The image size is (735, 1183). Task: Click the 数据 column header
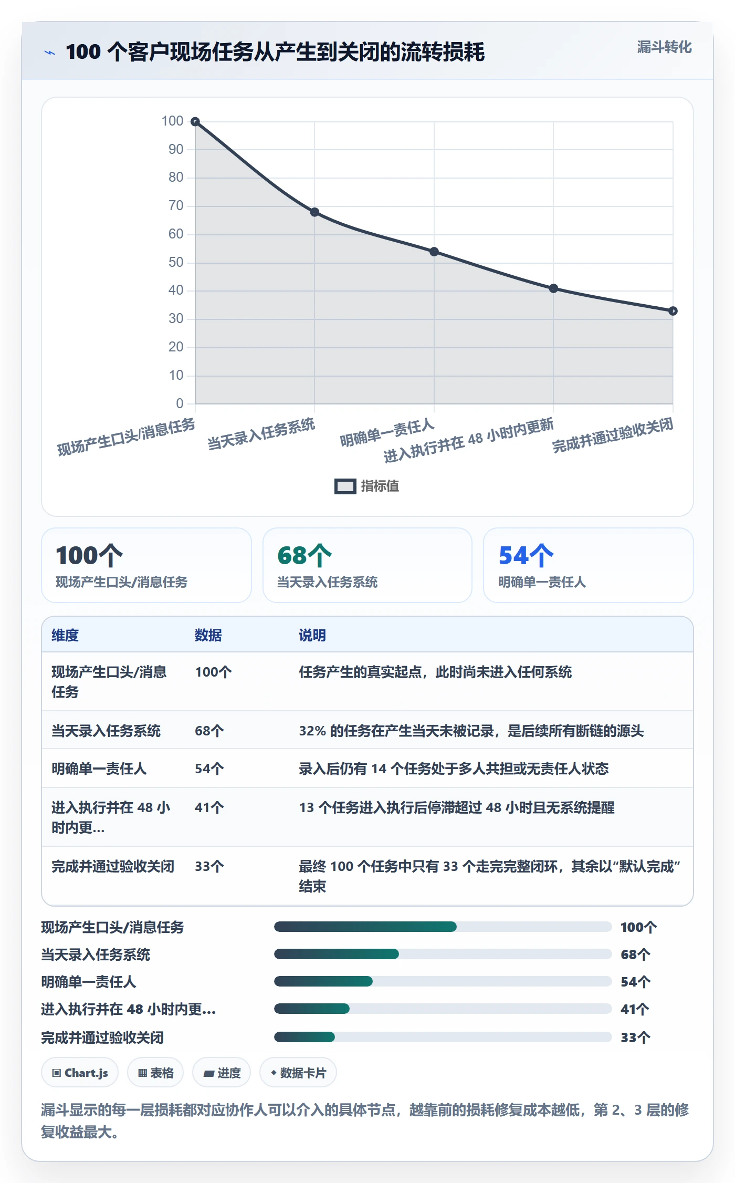(x=208, y=635)
